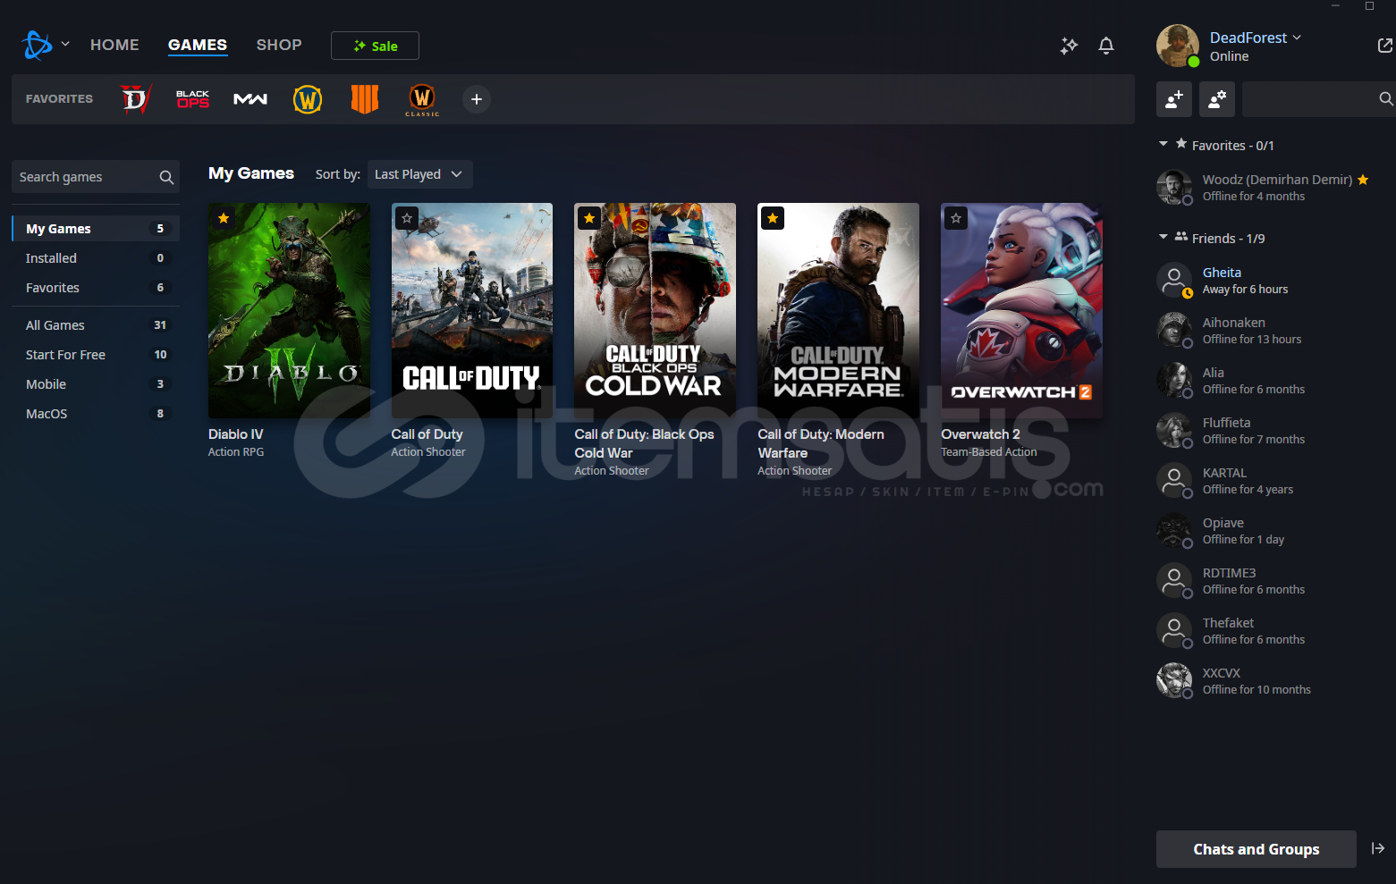This screenshot has width=1396, height=884.
Task: Unfavorite Woodz friend star
Action: pyautogui.click(x=1363, y=180)
